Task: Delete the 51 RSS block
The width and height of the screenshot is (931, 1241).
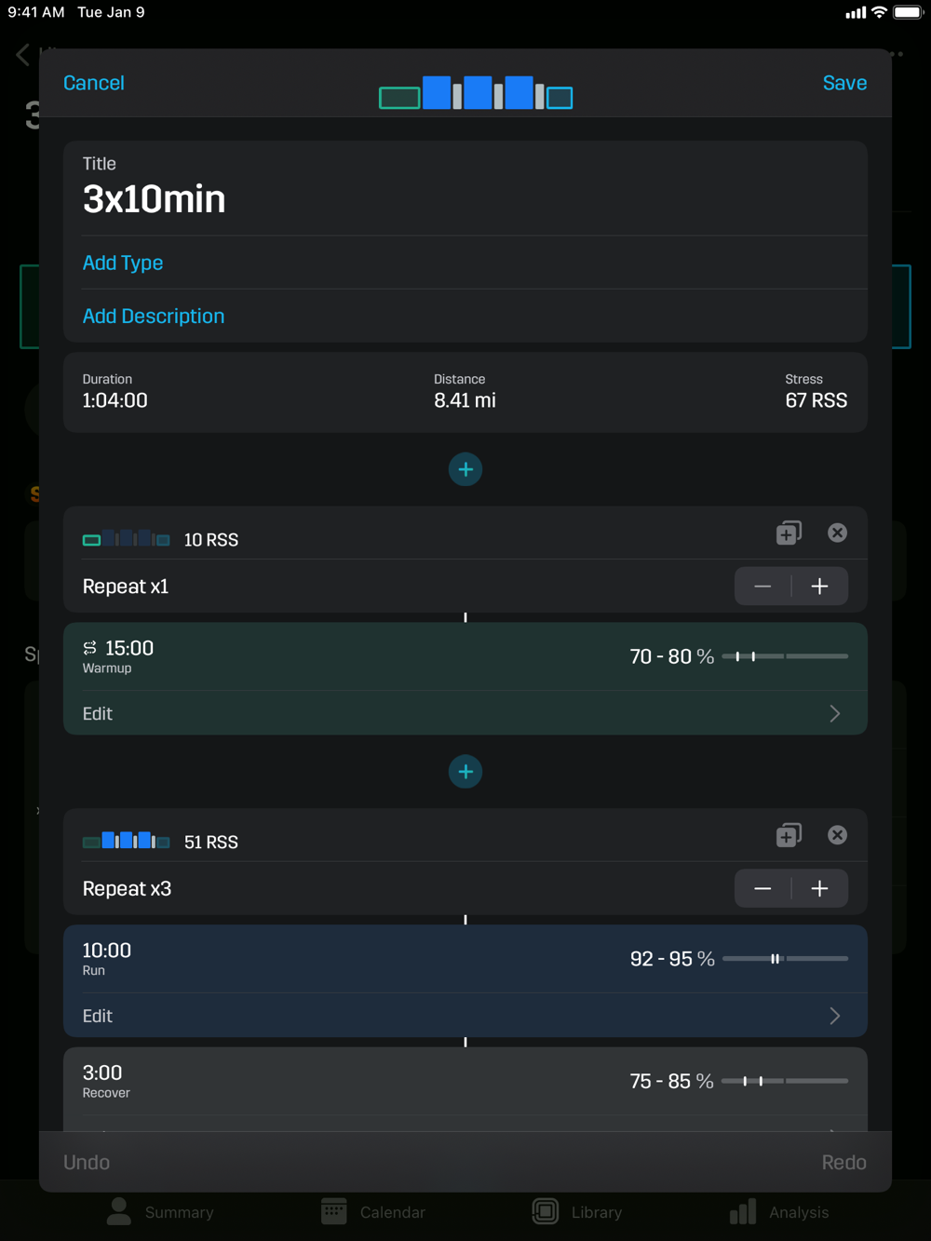Action: pyautogui.click(x=837, y=835)
